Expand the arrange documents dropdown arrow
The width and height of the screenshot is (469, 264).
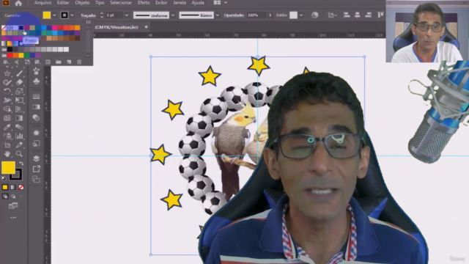226,3
